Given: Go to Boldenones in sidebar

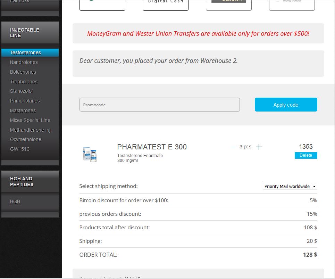Looking at the screenshot, I should click(x=23, y=72).
